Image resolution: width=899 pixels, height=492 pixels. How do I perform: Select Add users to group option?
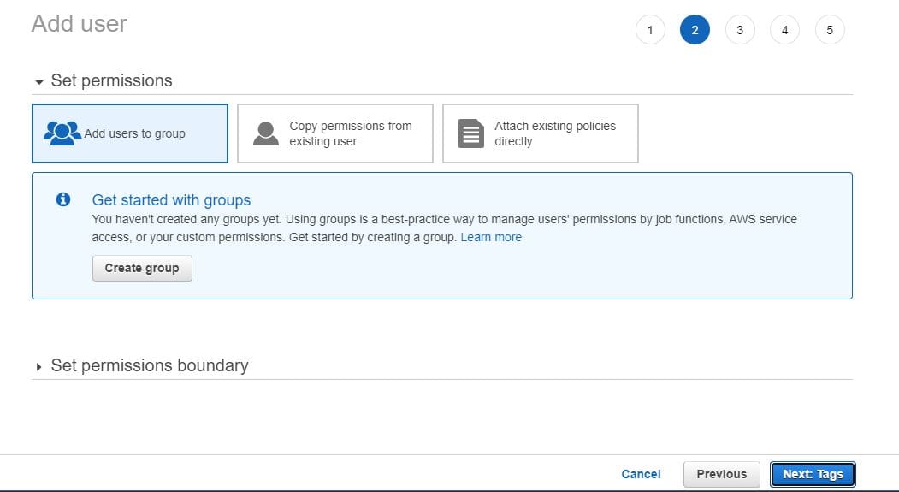point(130,133)
